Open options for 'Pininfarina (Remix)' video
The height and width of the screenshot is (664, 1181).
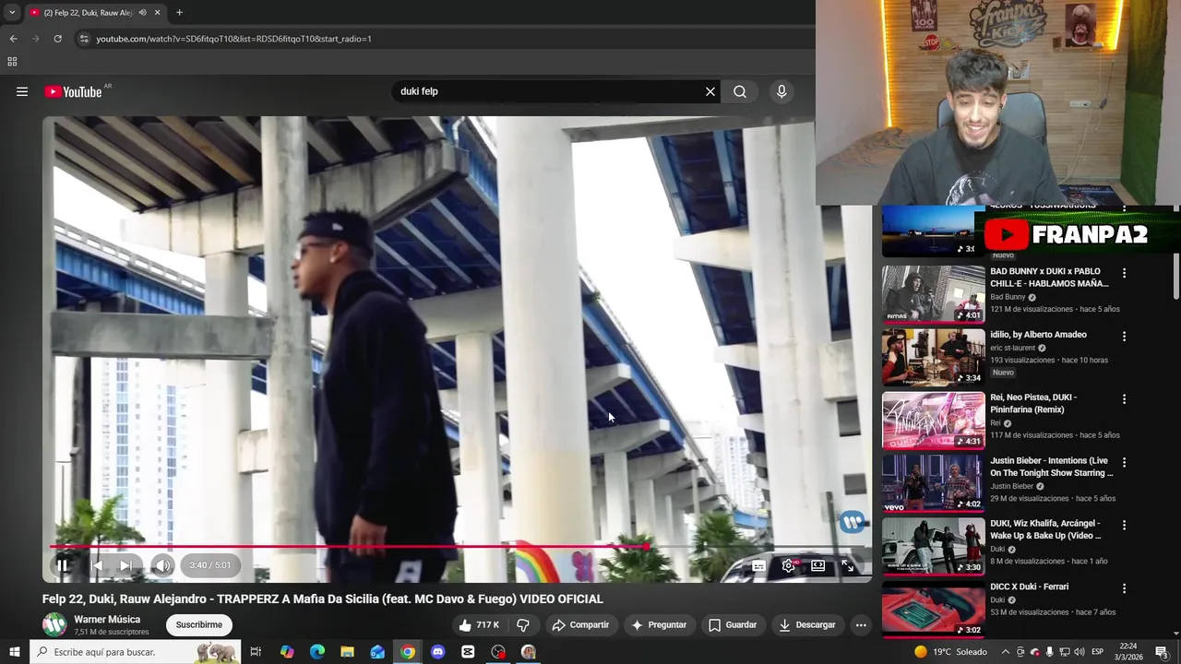[1124, 399]
